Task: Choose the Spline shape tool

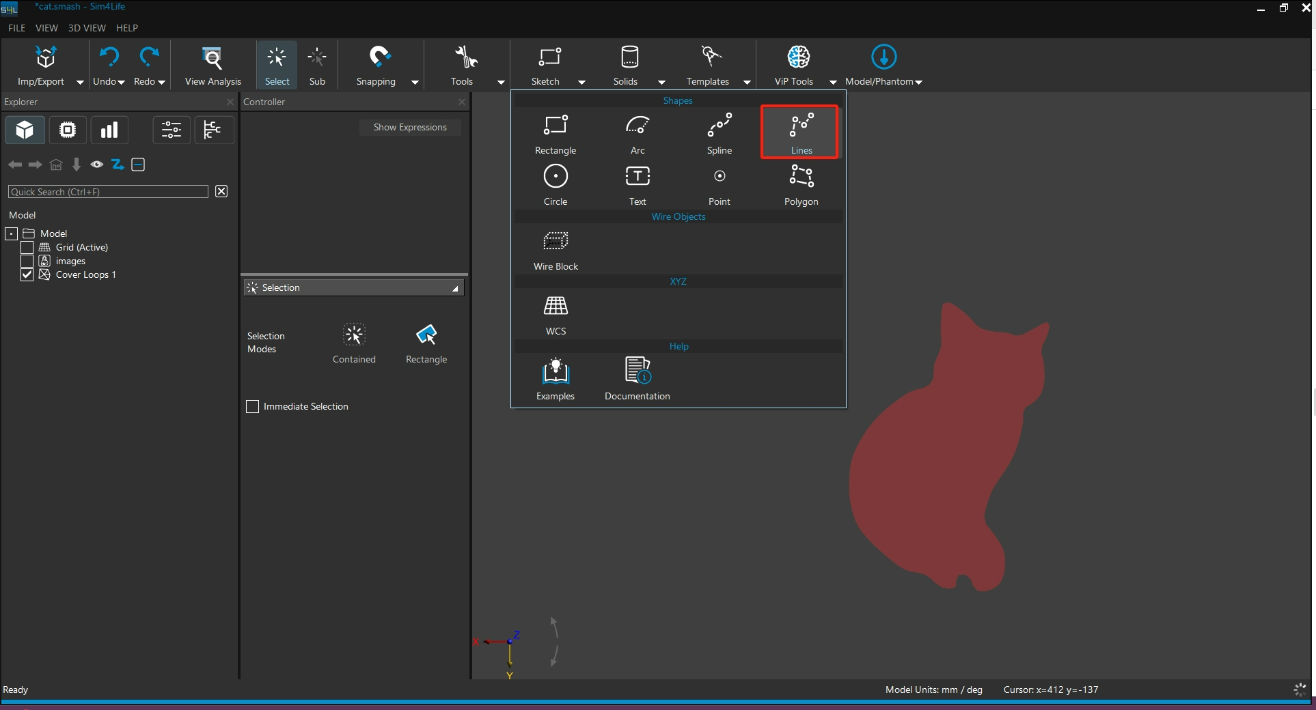Action: click(719, 132)
